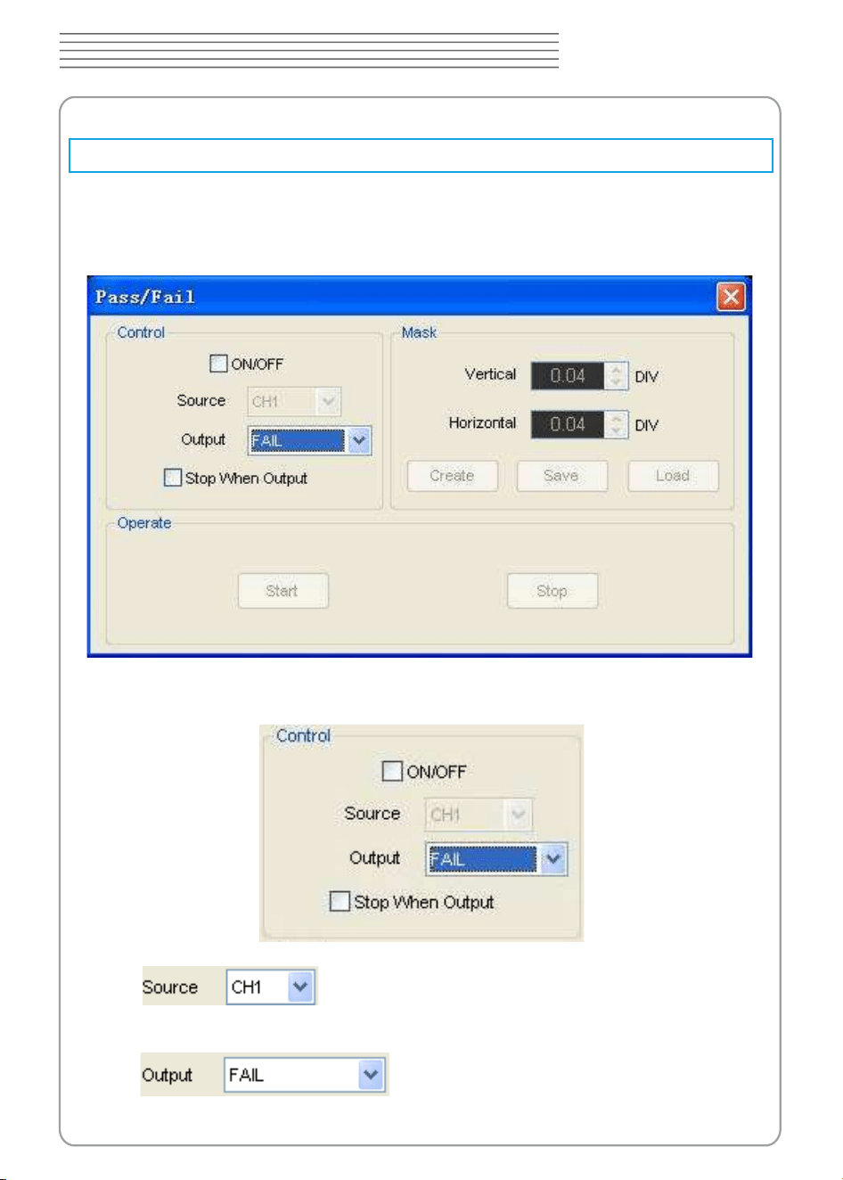Toggle ON/OFF checkbox in enlarged Control panel
The image size is (843, 1180).
click(x=392, y=771)
